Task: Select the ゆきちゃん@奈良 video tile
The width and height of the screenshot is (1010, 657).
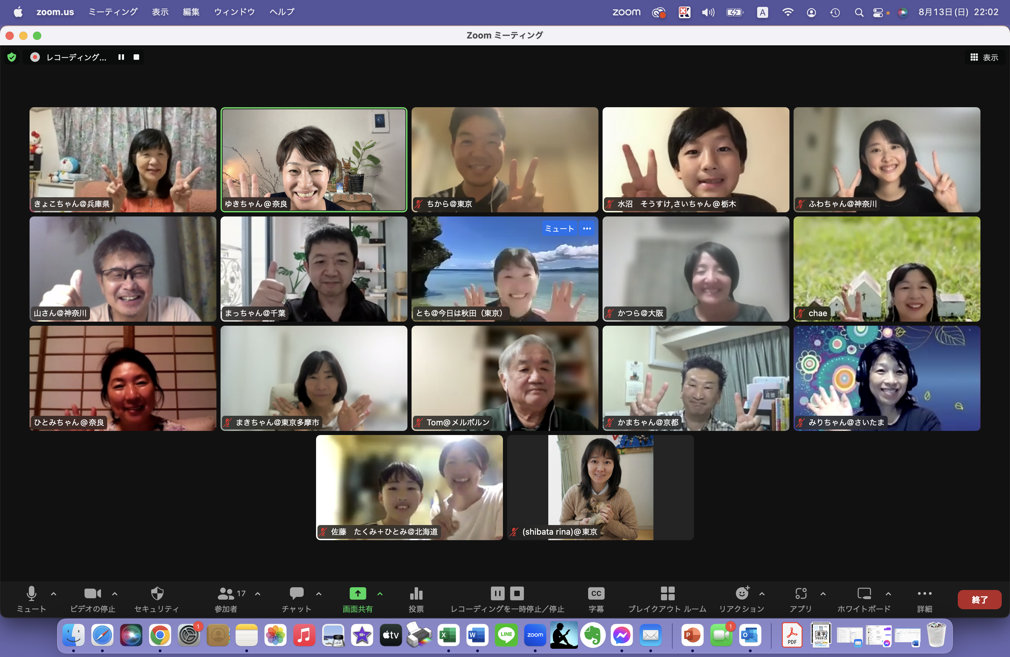Action: coord(314,159)
